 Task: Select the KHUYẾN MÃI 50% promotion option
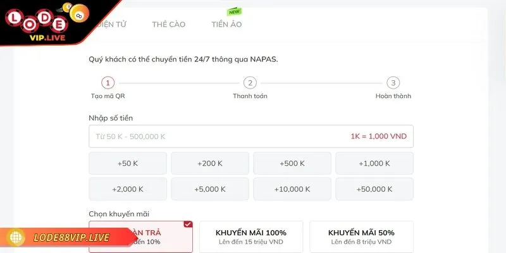pyautogui.click(x=361, y=237)
